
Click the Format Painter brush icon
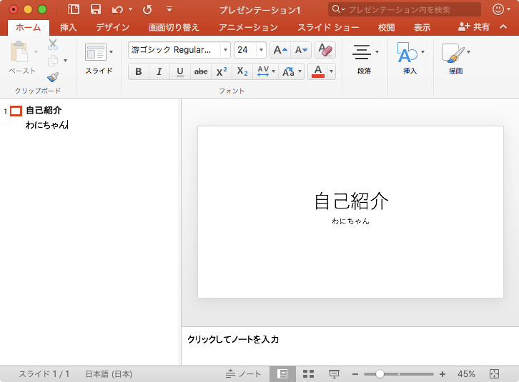tap(53, 77)
